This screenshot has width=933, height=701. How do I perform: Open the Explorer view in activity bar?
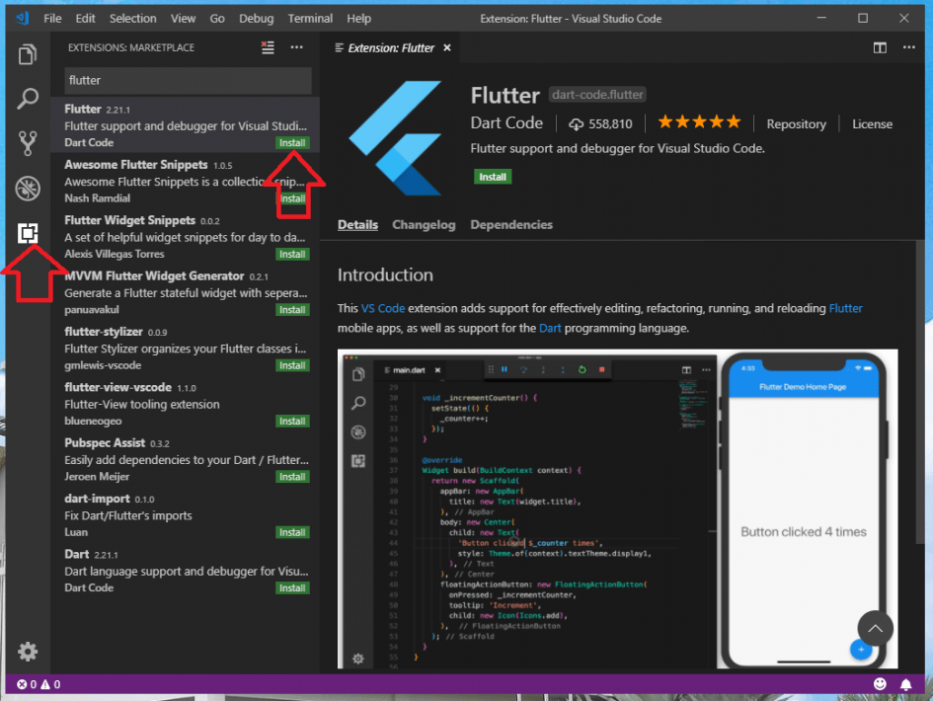[x=28, y=54]
